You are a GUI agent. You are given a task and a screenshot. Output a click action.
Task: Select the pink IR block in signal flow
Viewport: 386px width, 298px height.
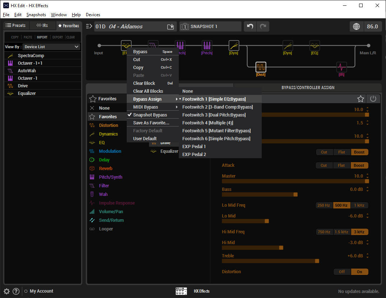pyautogui.click(x=341, y=67)
